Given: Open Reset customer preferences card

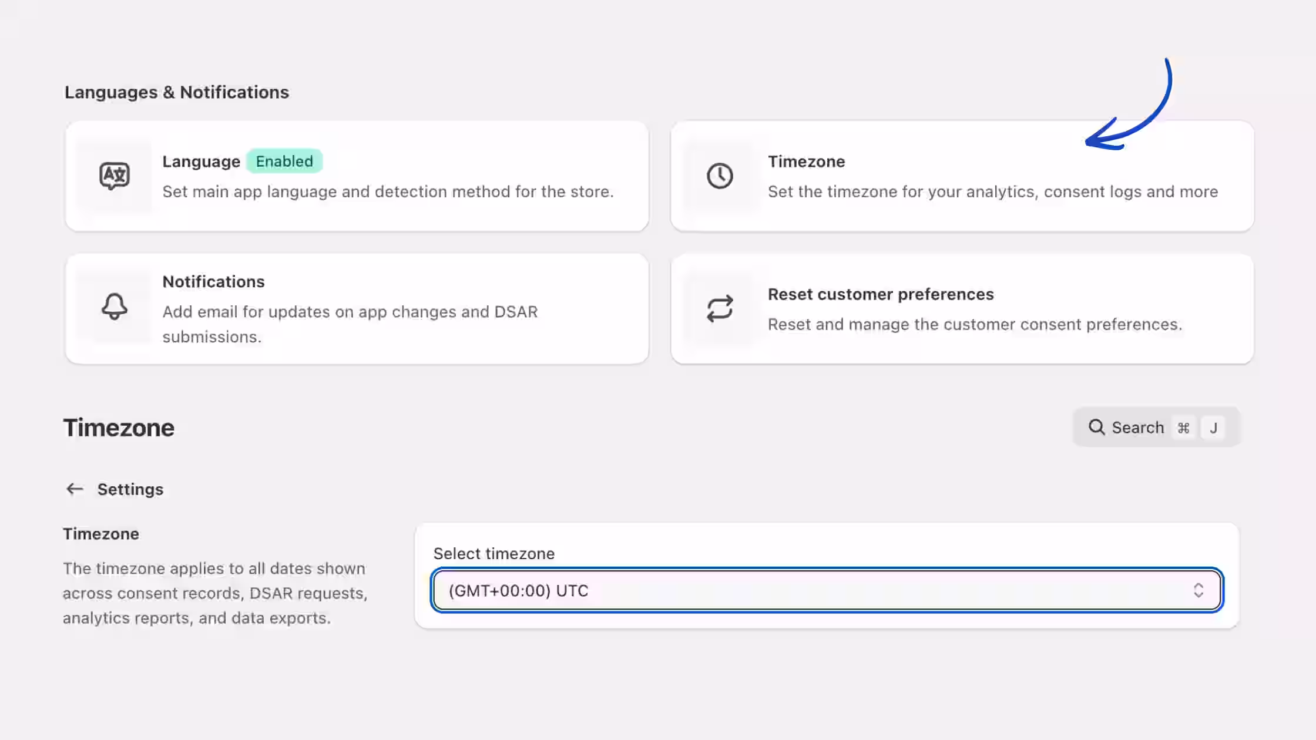Looking at the screenshot, I should (x=962, y=309).
